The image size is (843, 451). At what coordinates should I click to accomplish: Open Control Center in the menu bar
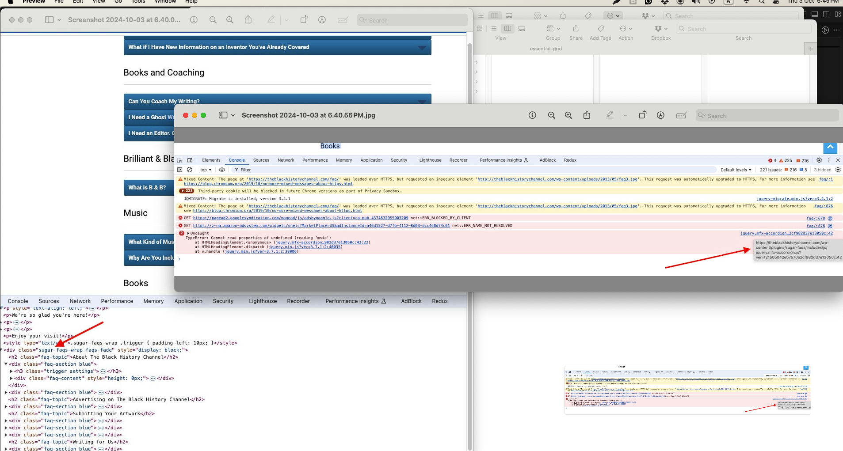point(776,2)
